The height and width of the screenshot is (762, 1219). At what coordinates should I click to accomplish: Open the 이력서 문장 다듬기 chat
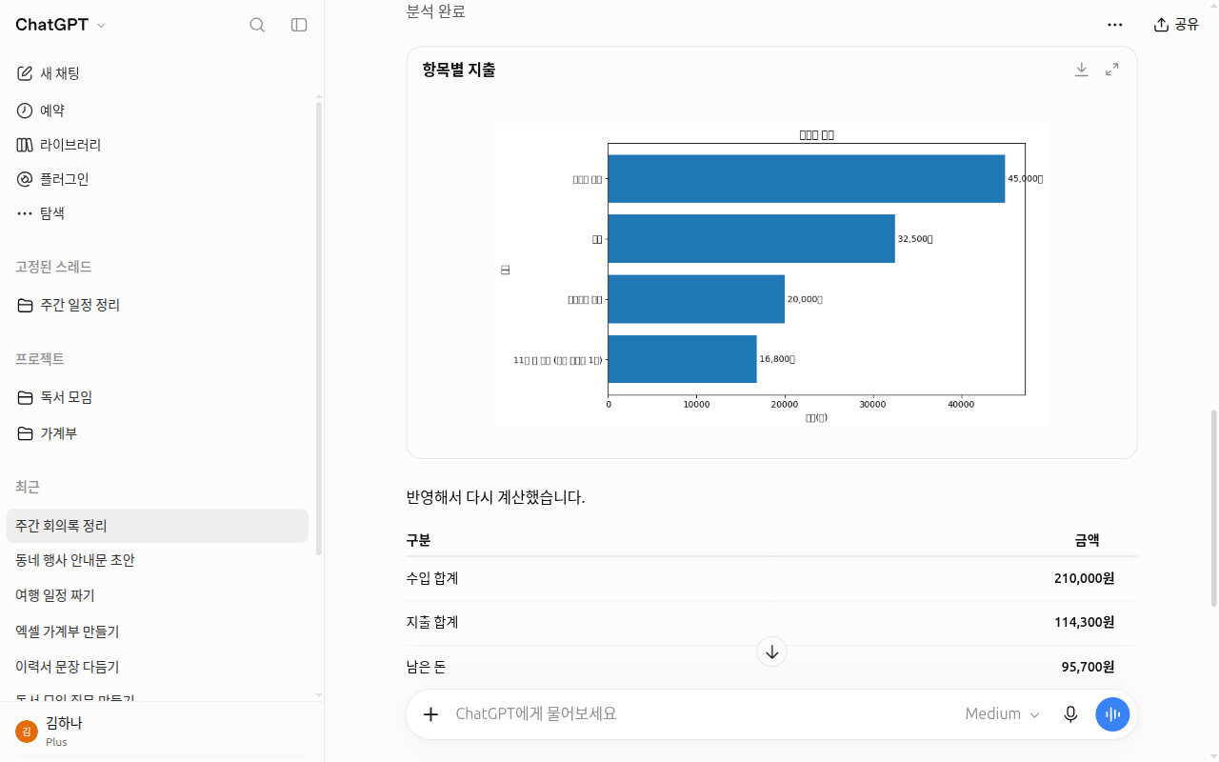pos(157,667)
